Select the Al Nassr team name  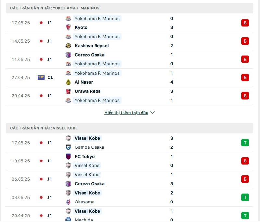coord(84,82)
